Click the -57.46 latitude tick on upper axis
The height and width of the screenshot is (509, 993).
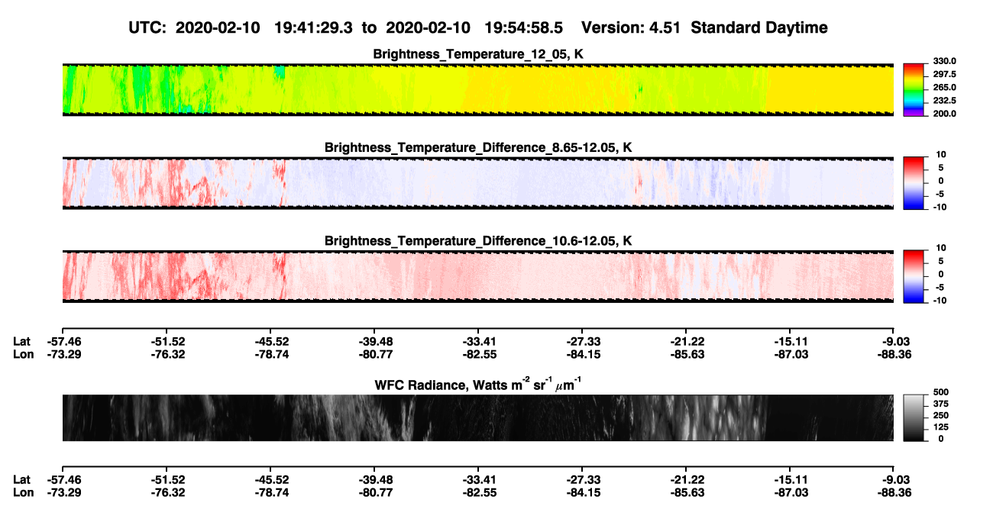pos(64,341)
